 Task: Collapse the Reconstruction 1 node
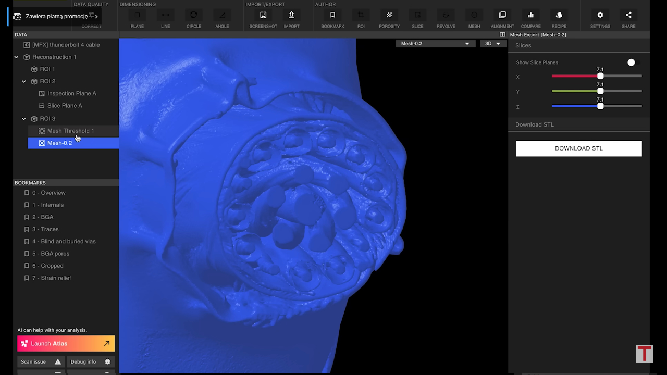[17, 57]
